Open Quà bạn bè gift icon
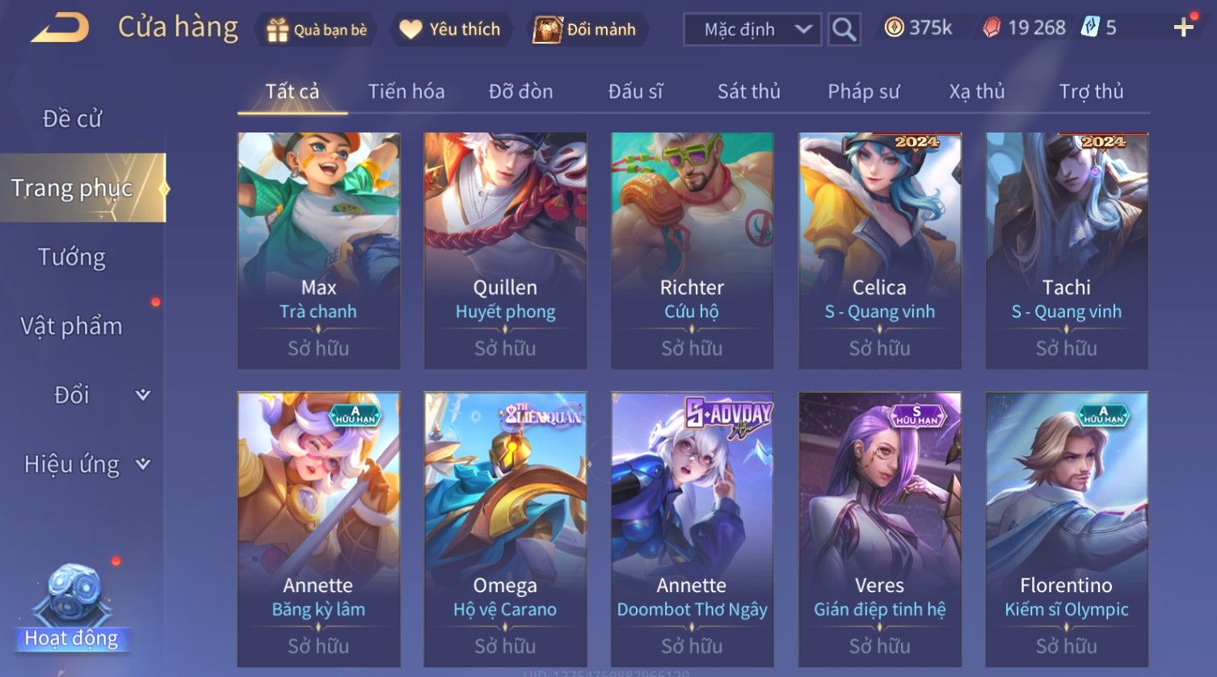The width and height of the screenshot is (1217, 677). (x=277, y=30)
